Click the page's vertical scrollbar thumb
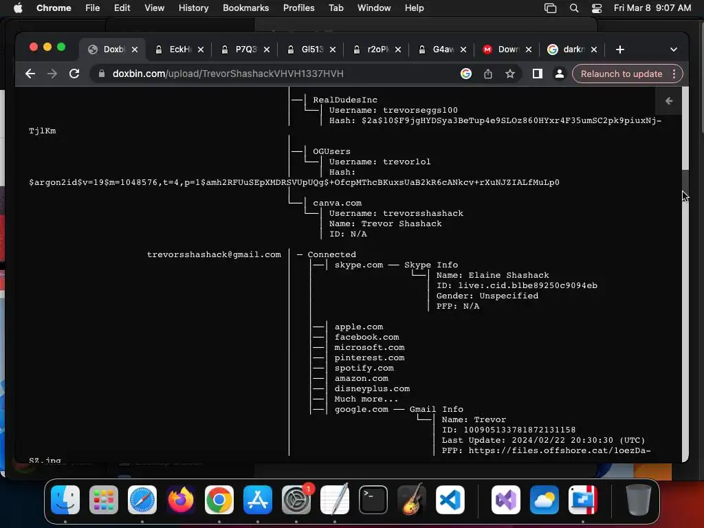704x528 pixels. pos(685,183)
